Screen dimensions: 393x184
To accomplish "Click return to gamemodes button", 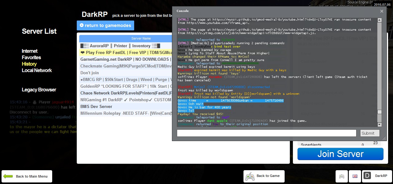I will point(105,25).
